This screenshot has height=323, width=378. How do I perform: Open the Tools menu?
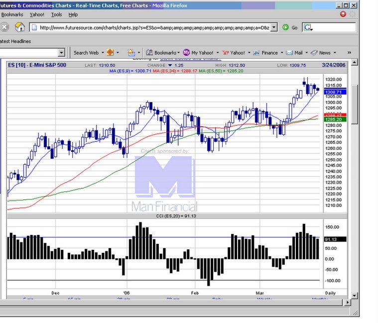point(56,15)
